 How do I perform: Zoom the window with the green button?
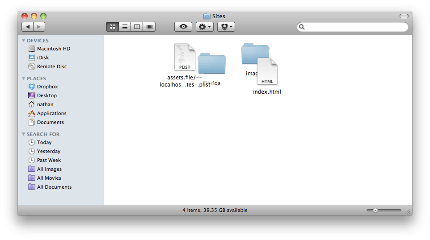(x=43, y=16)
